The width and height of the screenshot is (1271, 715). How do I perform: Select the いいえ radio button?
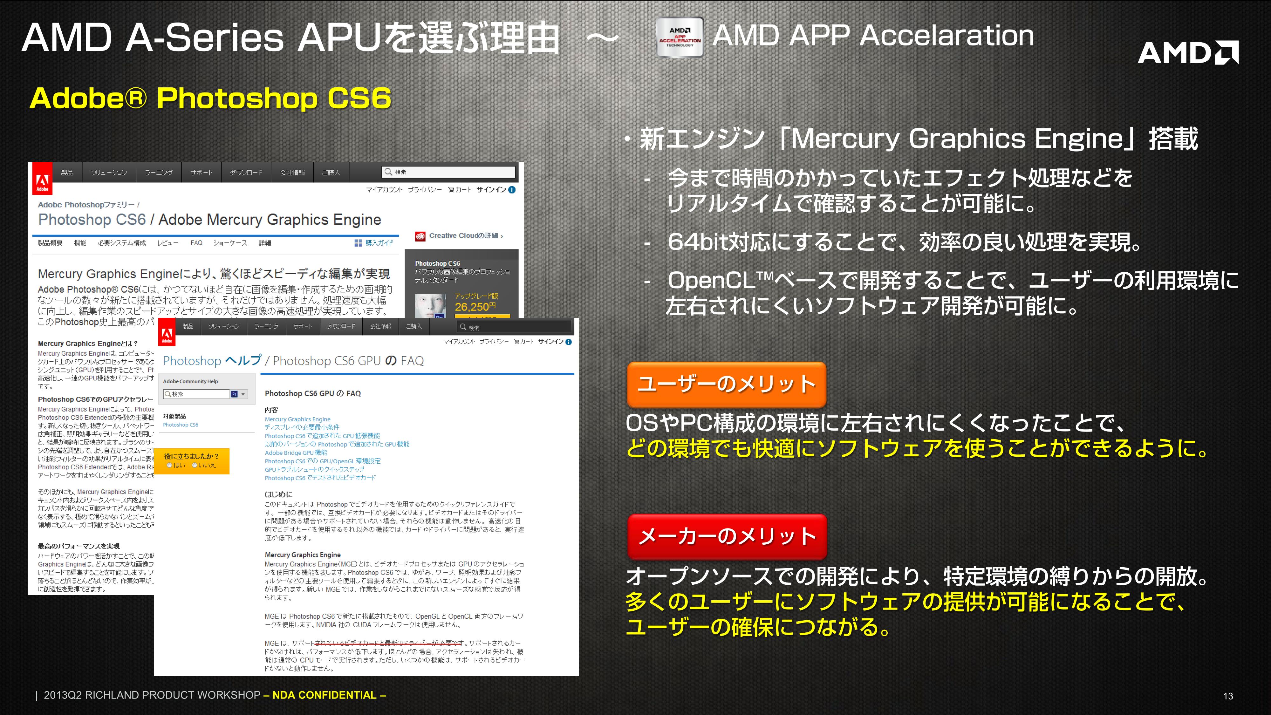[x=195, y=465]
